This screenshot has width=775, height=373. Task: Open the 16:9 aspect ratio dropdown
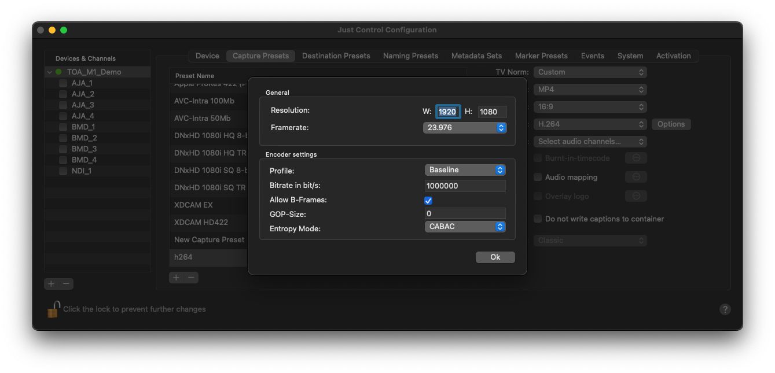pyautogui.click(x=590, y=107)
